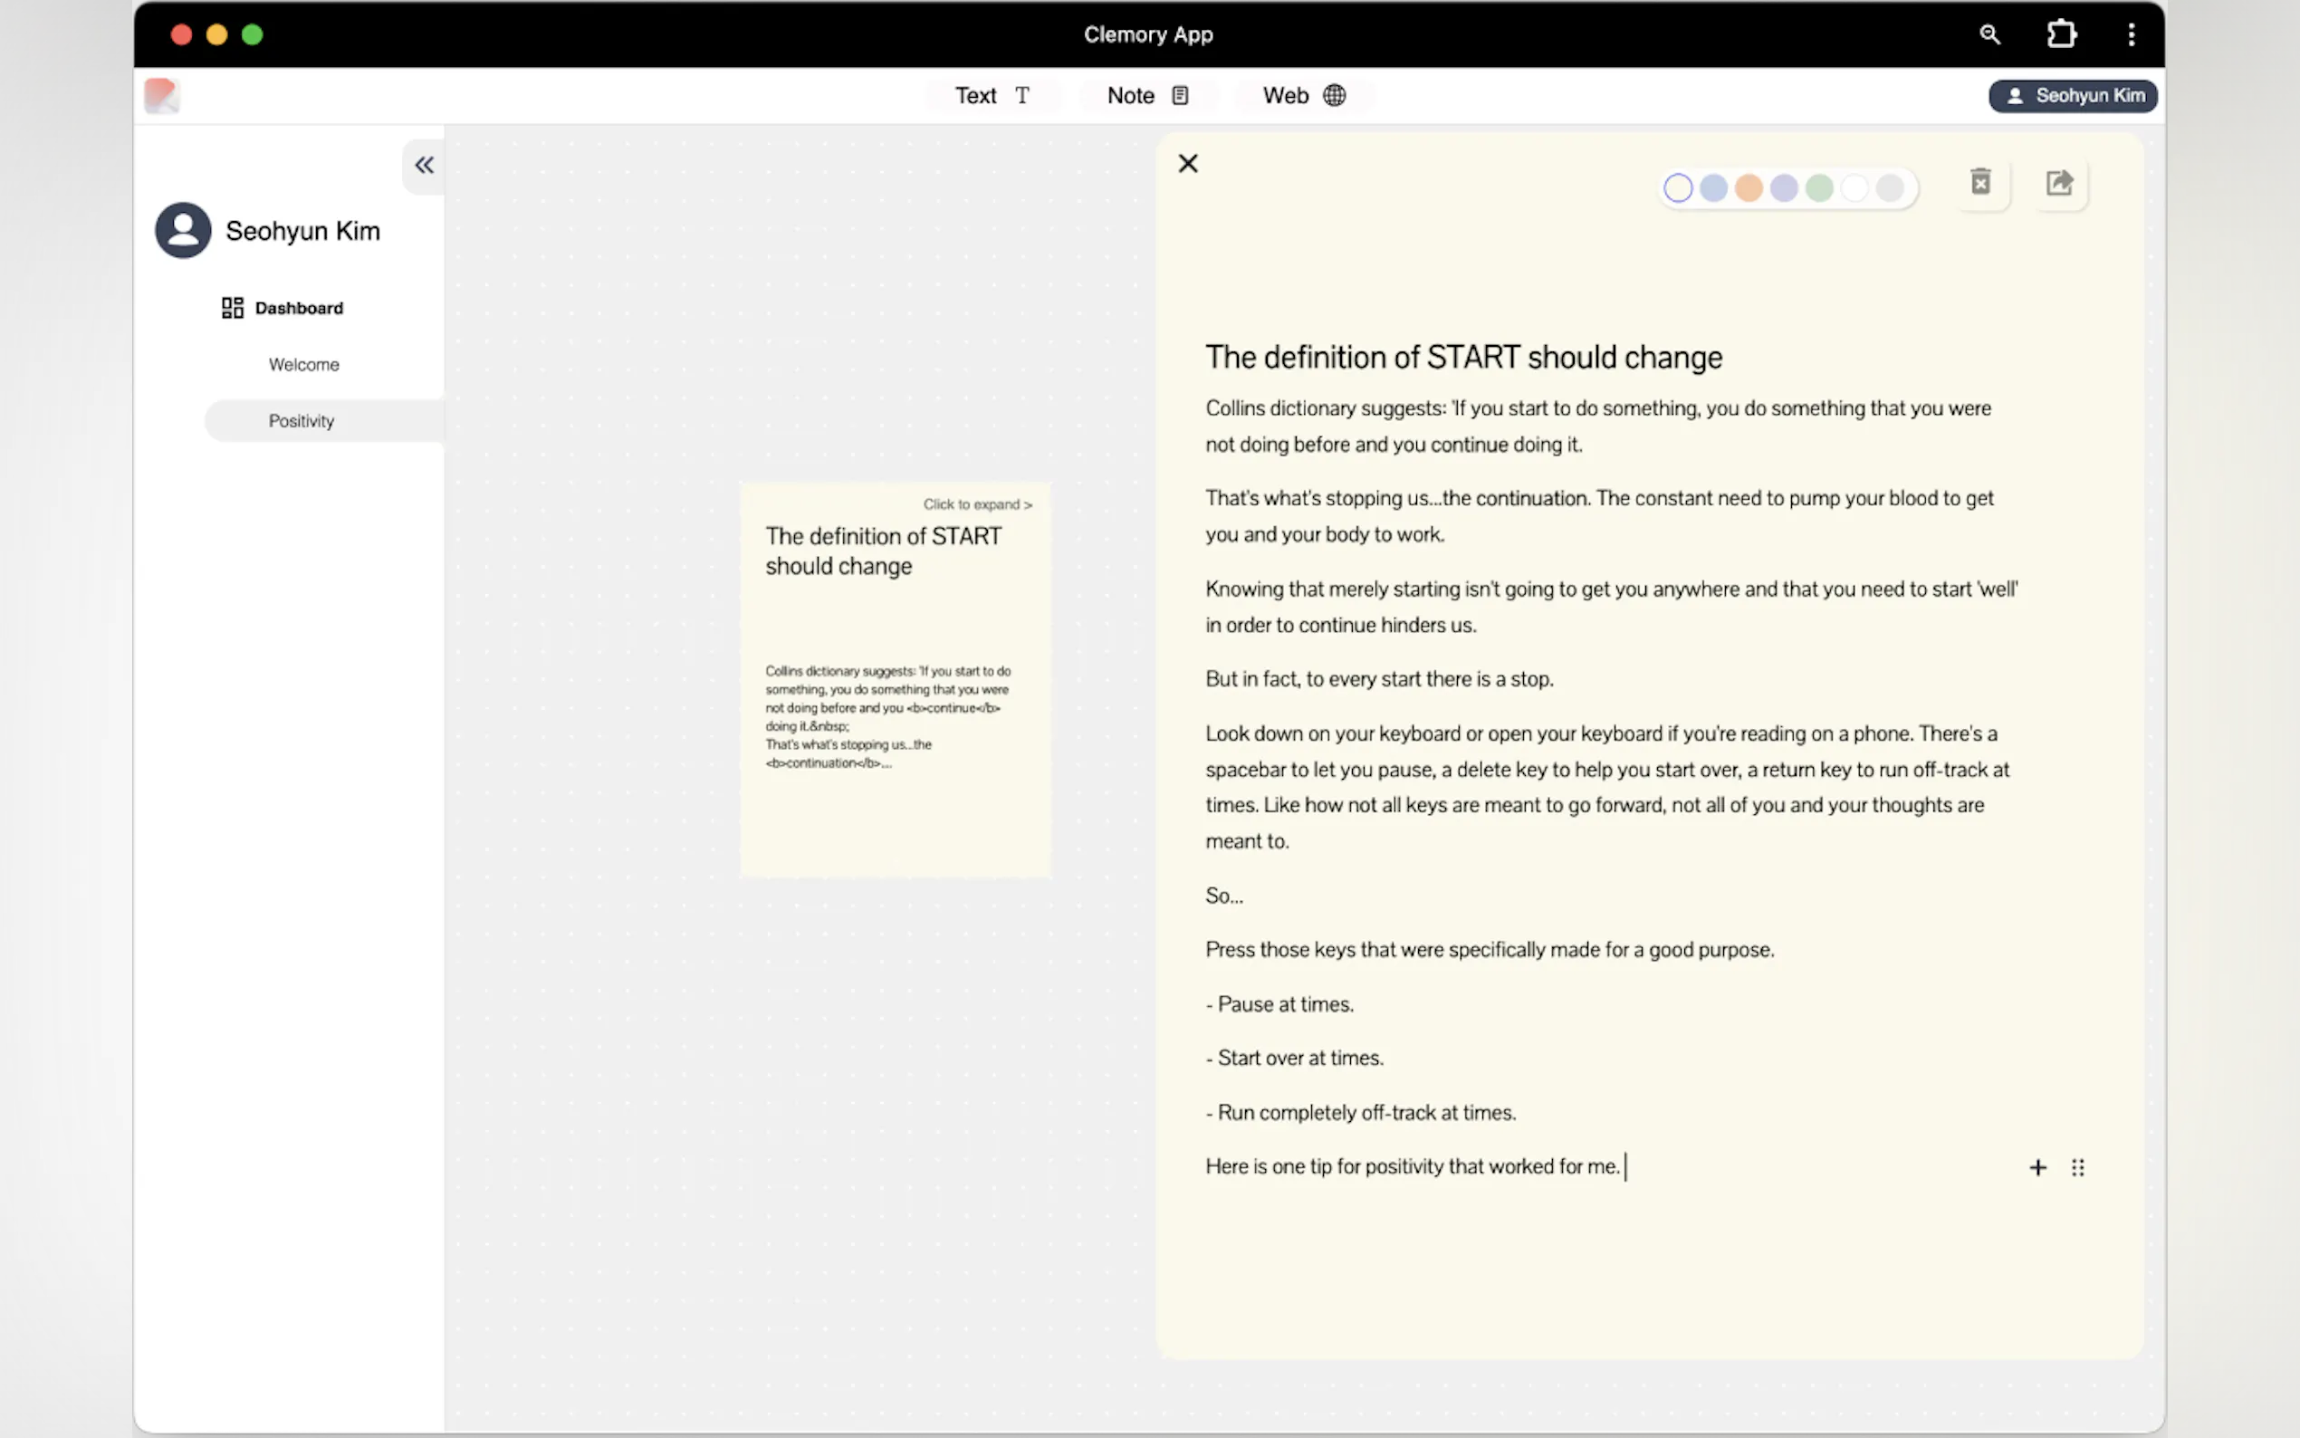Choose the green color swatch

(1819, 188)
